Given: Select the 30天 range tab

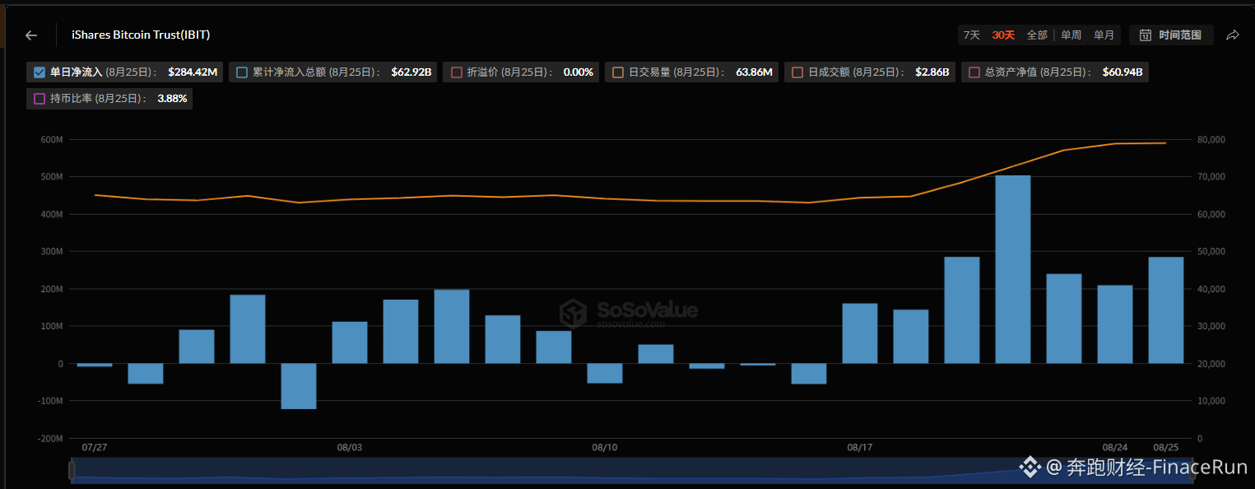Looking at the screenshot, I should point(1003,35).
